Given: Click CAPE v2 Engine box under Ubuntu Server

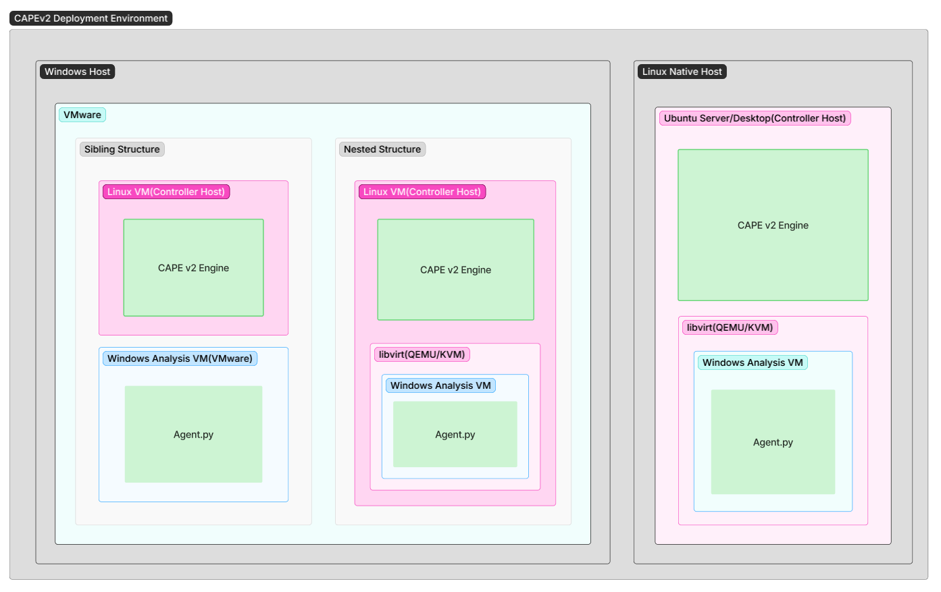Looking at the screenshot, I should (773, 225).
